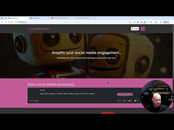Click the green check next to Facebook

click(132, 101)
